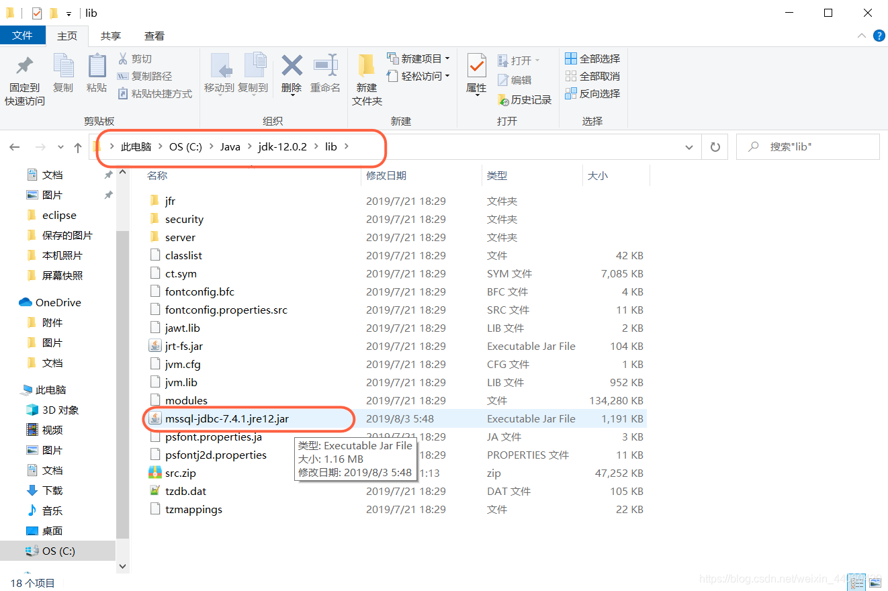Click the History (历史记录) icon
The height and width of the screenshot is (591, 888).
click(x=503, y=100)
